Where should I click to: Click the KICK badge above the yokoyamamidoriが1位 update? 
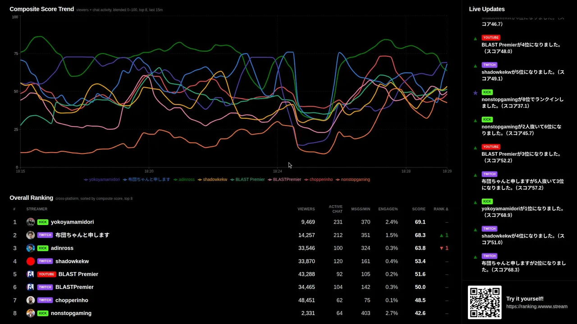[x=487, y=201]
